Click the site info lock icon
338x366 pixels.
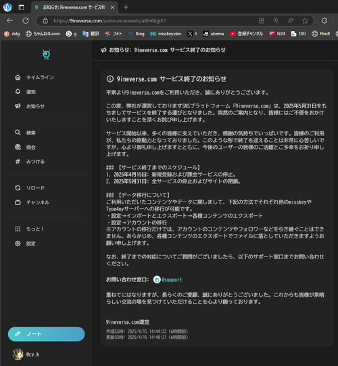[x=45, y=21]
